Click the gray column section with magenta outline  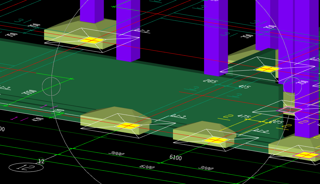point(290,110)
